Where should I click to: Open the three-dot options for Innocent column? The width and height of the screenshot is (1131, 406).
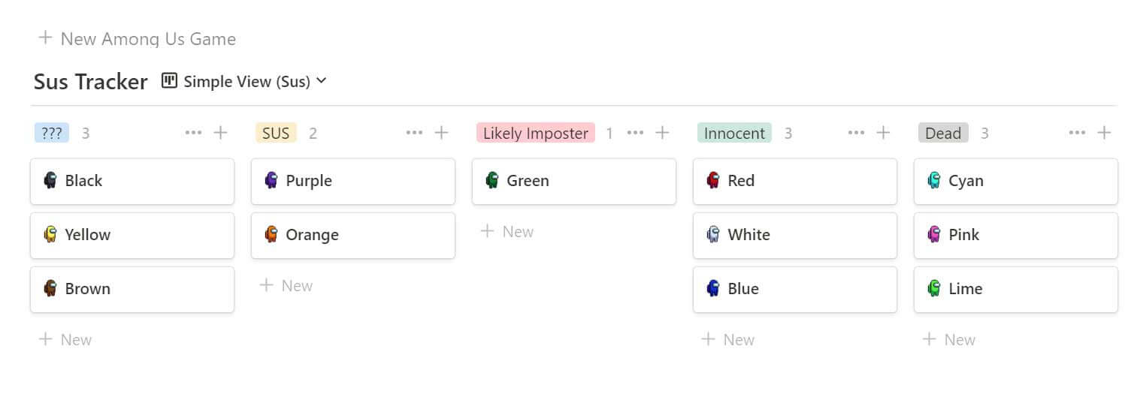click(856, 133)
